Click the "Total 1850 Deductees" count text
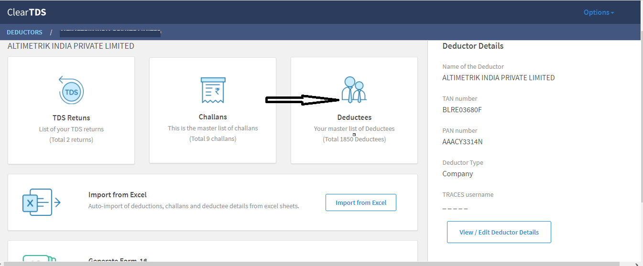643x266 pixels. tap(354, 139)
